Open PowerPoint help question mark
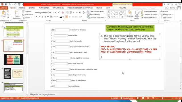182x102 pixels. [x=164, y=5]
